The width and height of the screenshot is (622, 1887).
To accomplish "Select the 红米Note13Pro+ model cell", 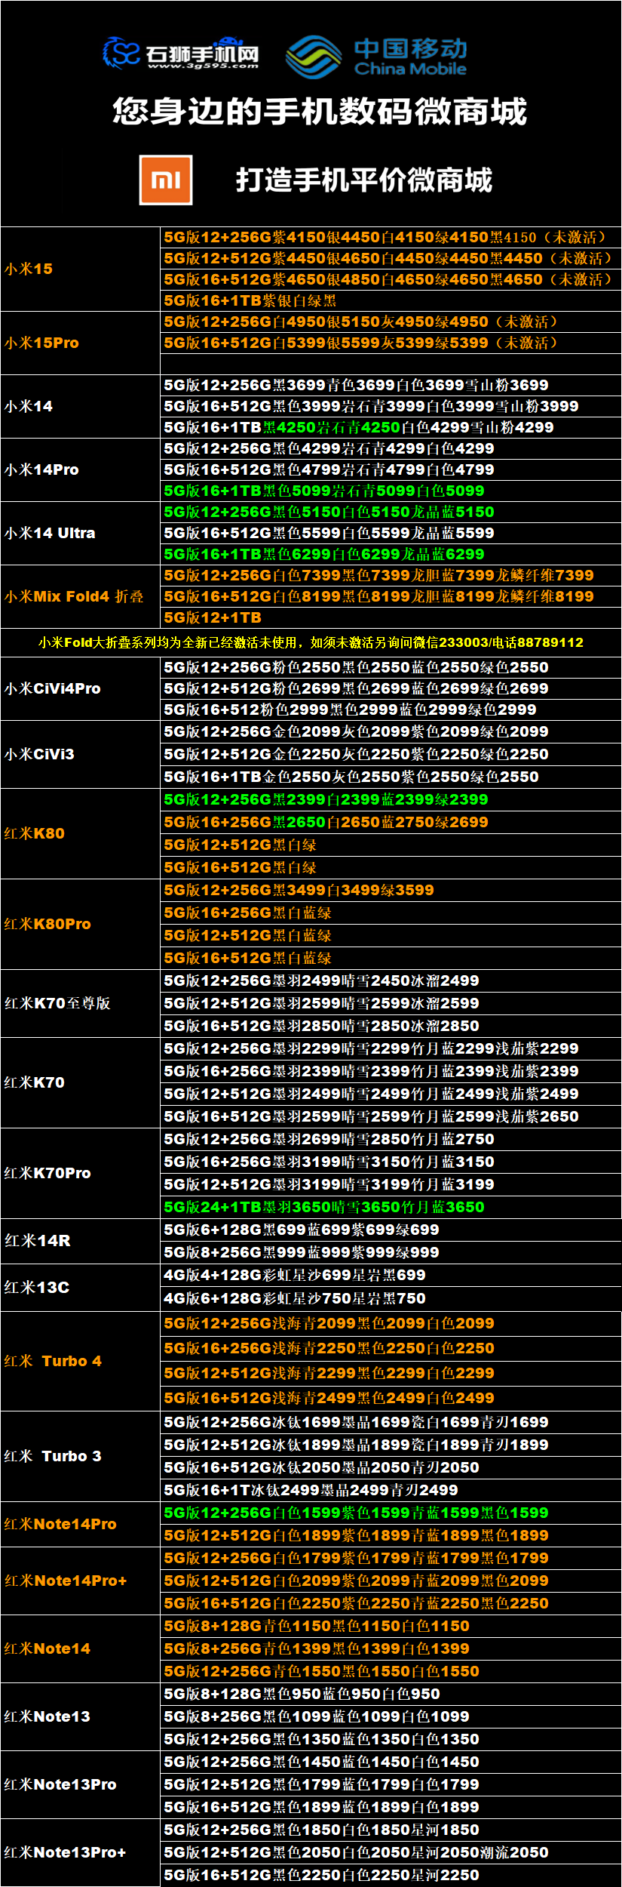I will pos(81,1852).
